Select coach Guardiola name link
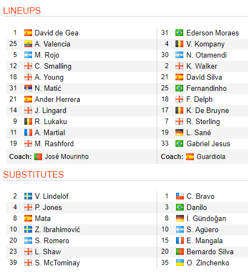This screenshot has width=248, height=272. point(211,157)
